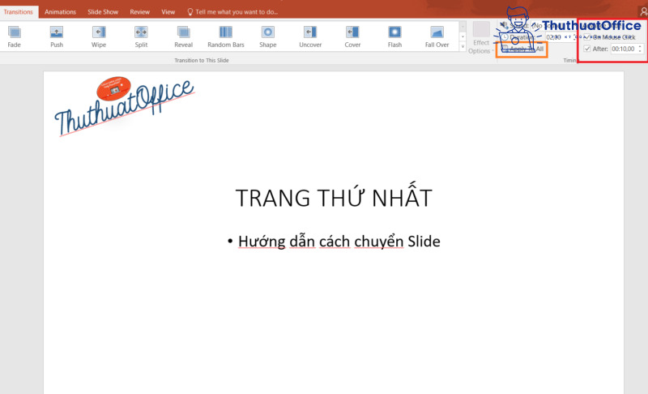Open the Transitions tab
648x394 pixels.
point(18,12)
